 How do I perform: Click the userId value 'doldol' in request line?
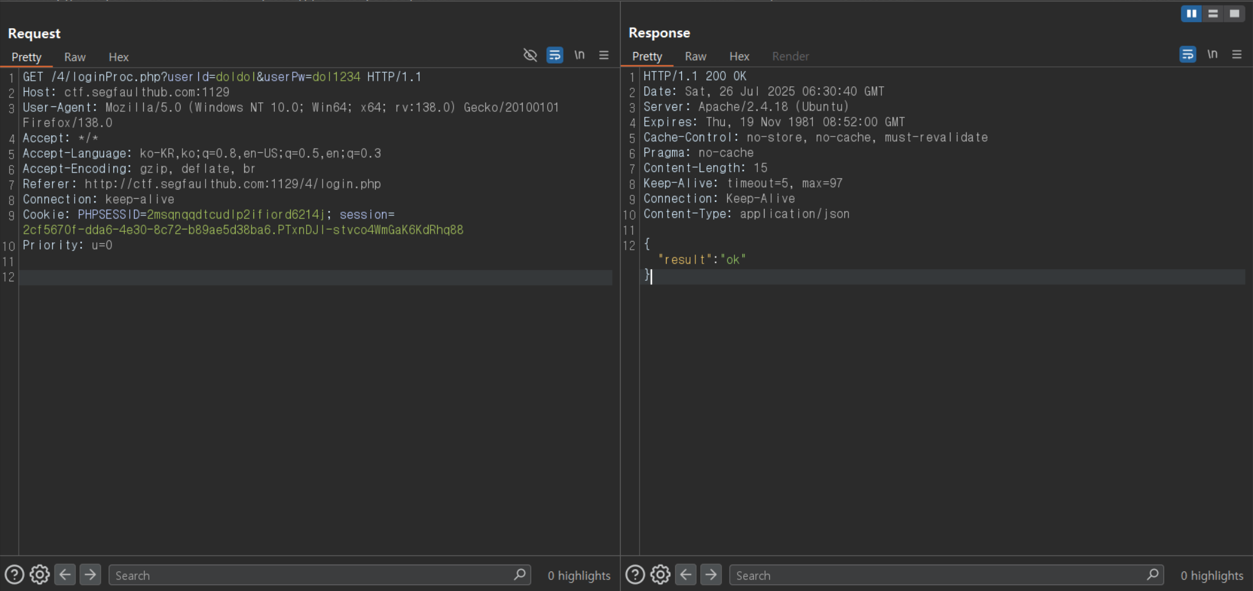[236, 77]
